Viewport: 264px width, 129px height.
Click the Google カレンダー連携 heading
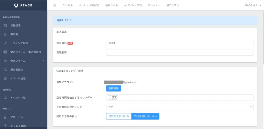click(x=70, y=71)
